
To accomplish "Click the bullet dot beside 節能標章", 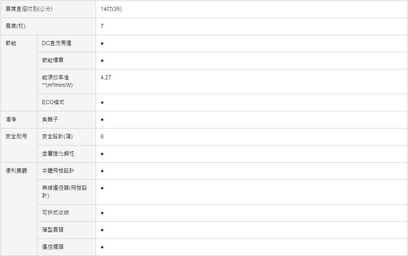I will [102, 60].
